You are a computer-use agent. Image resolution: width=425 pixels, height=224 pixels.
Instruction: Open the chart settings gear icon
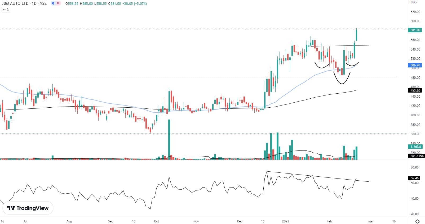(x=417, y=221)
